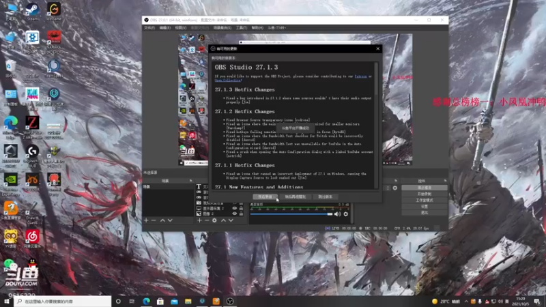Pop out the Scenes dock panel
The height and width of the screenshot is (307, 546).
coord(190,181)
